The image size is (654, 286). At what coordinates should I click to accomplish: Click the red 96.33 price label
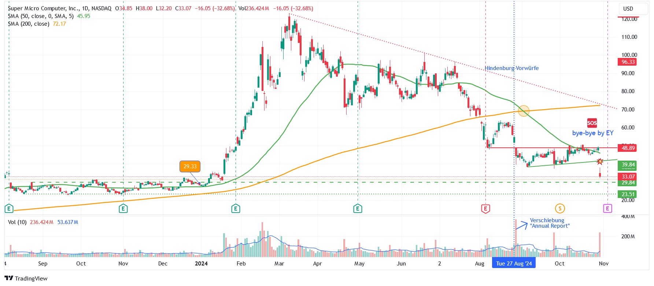tap(628, 62)
